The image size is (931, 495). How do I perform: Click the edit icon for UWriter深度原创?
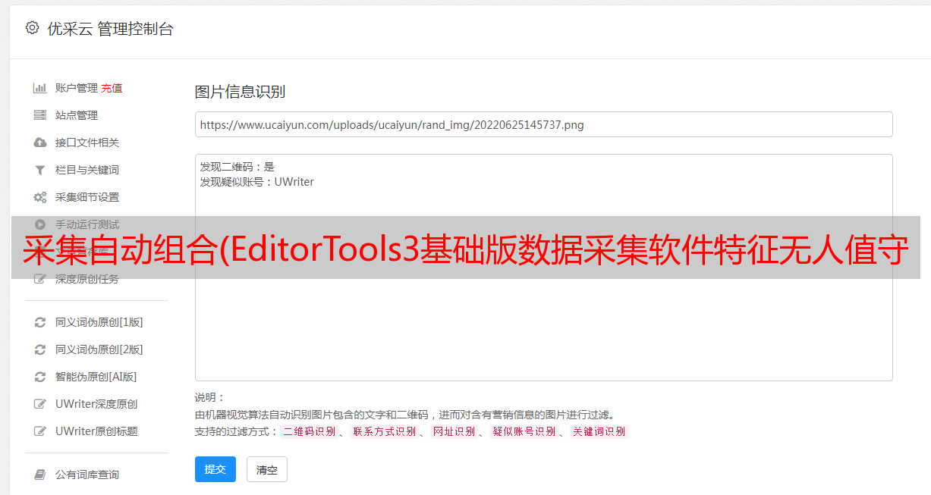point(40,404)
